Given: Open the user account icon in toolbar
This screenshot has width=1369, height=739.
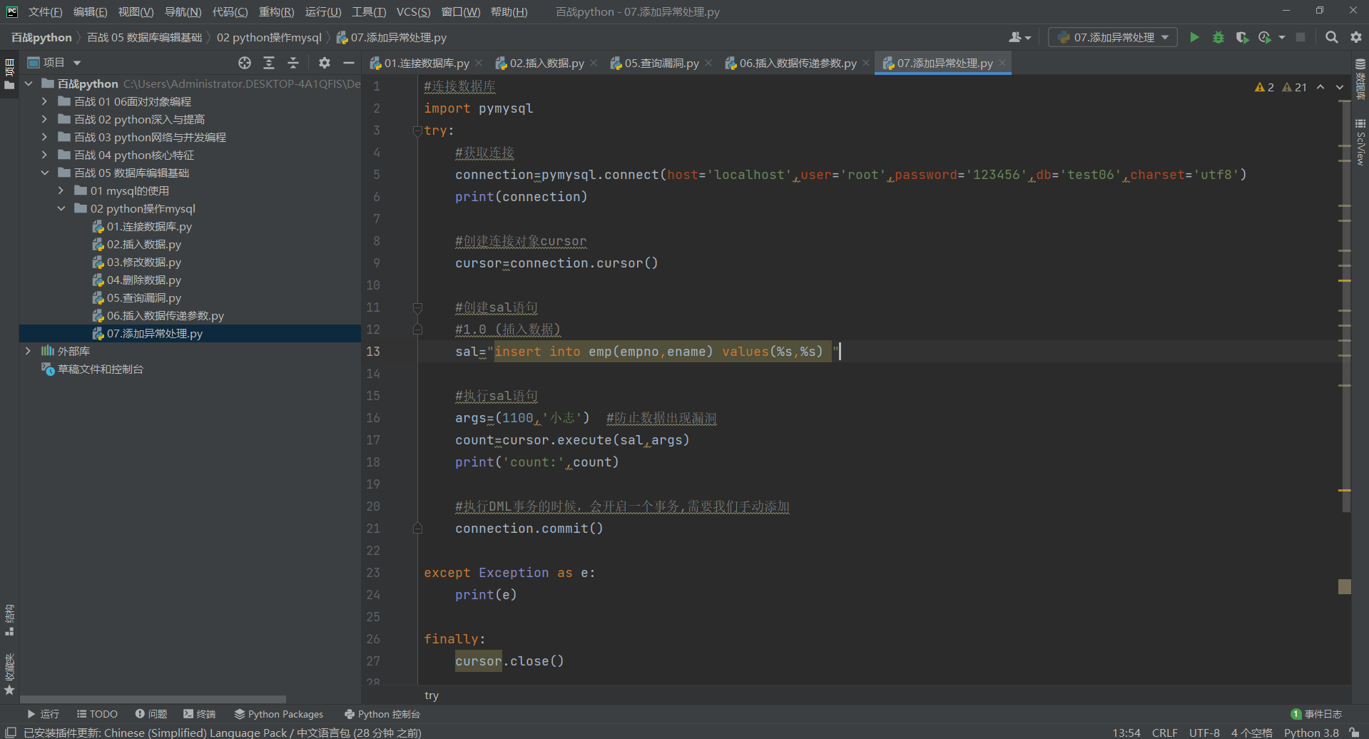Looking at the screenshot, I should [1019, 37].
